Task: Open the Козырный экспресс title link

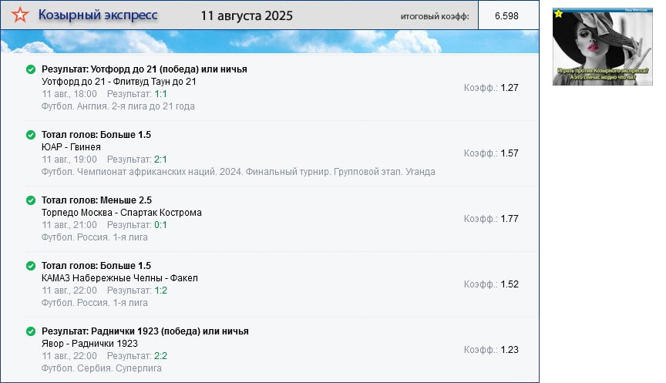Action: pos(98,15)
